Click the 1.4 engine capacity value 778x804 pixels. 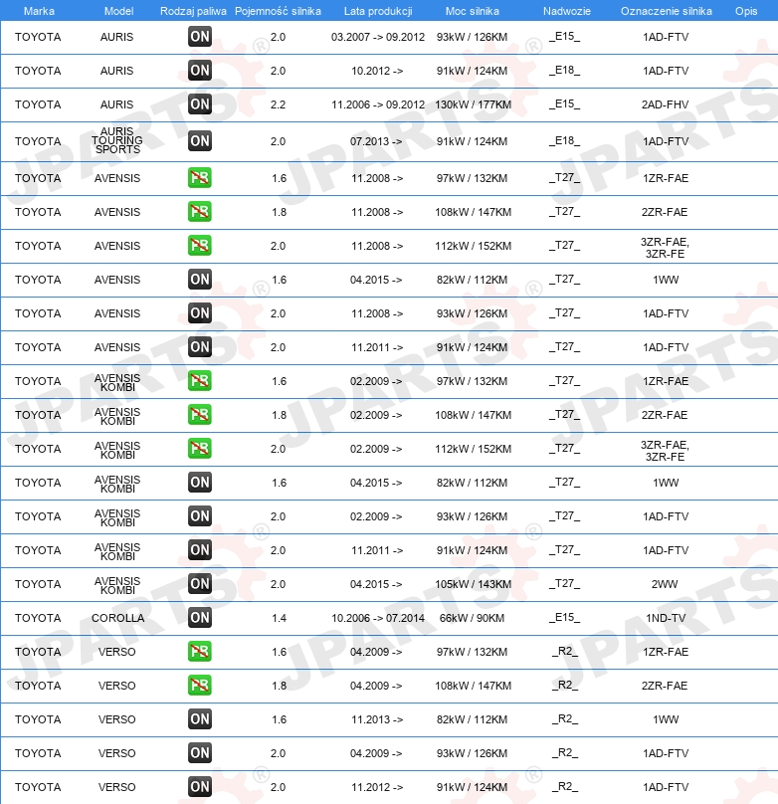(x=279, y=618)
